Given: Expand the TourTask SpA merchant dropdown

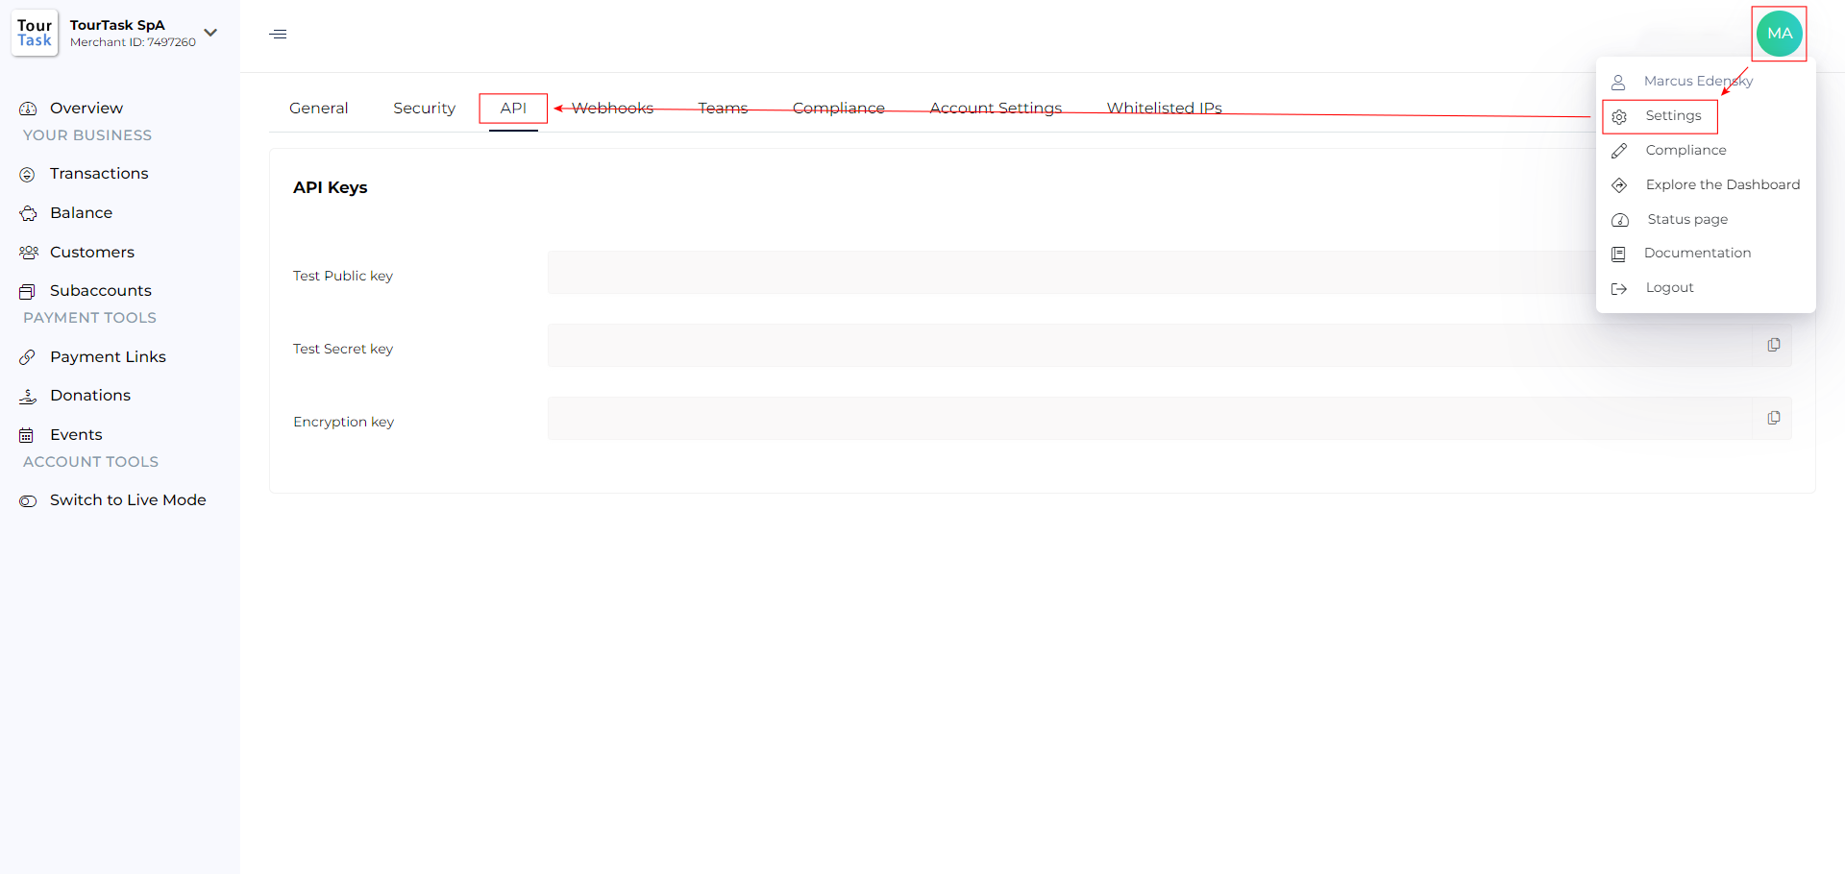Looking at the screenshot, I should click(x=210, y=33).
